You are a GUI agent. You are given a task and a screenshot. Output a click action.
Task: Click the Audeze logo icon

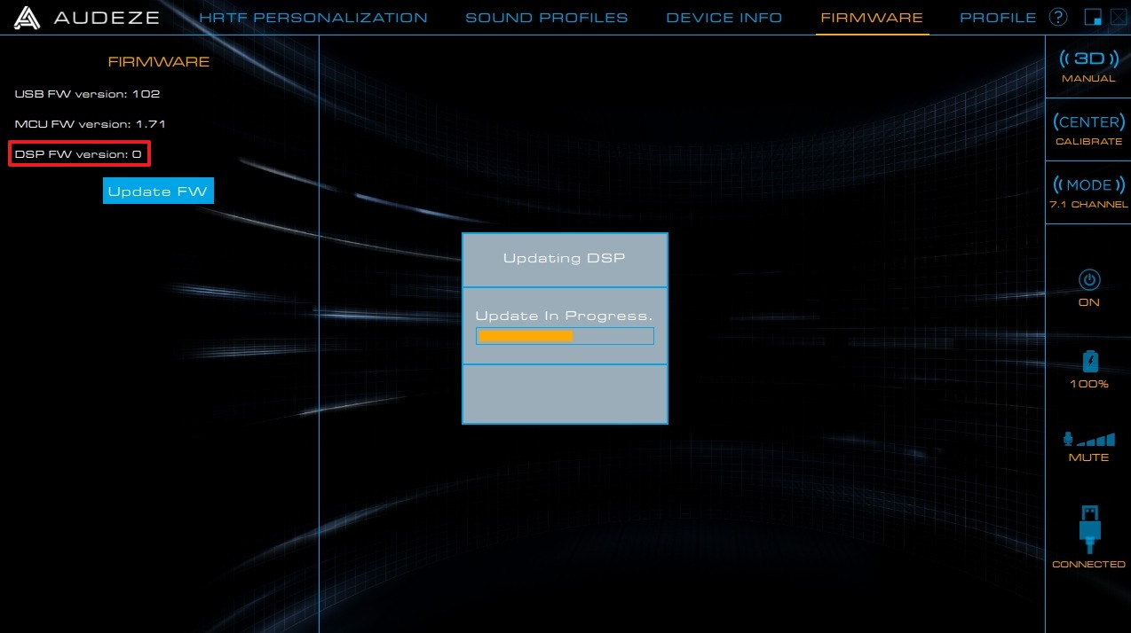[26, 18]
